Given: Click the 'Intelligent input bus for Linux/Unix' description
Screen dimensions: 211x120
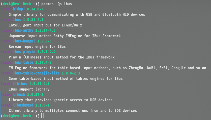Looking at the screenshot, I should pyautogui.click(x=46, y=25).
